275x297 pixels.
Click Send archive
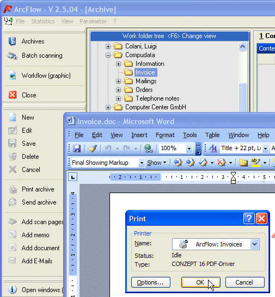pos(39,202)
